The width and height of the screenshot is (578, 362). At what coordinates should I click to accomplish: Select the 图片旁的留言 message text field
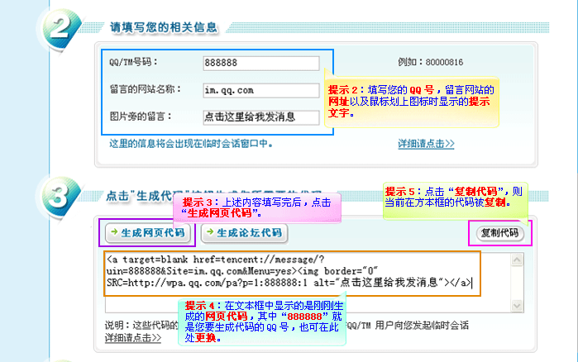tap(260, 117)
